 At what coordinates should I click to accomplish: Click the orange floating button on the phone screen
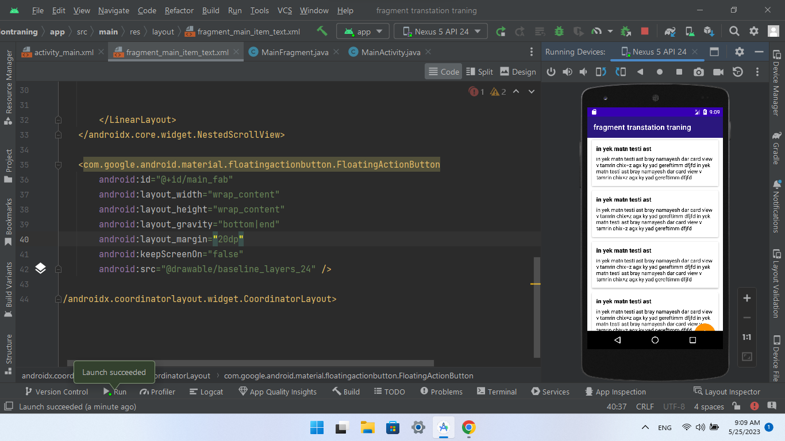(705, 328)
